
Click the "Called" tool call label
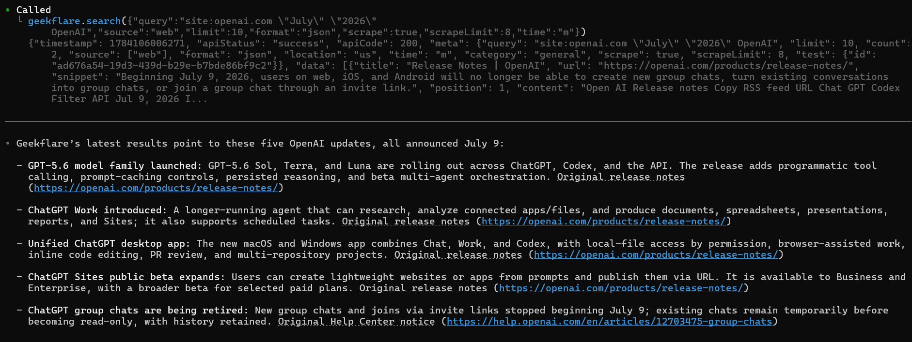pyautogui.click(x=33, y=10)
